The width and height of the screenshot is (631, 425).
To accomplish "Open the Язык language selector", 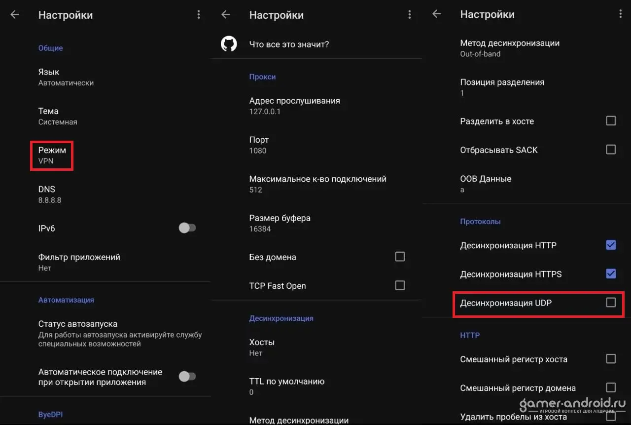I will [x=66, y=77].
